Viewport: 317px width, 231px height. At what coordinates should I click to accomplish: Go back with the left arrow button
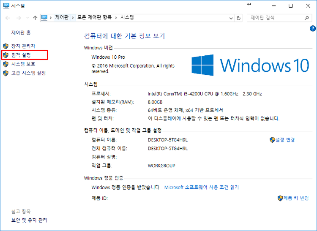8,18
